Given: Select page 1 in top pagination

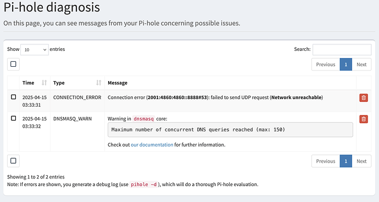Looking at the screenshot, I should [346, 65].
